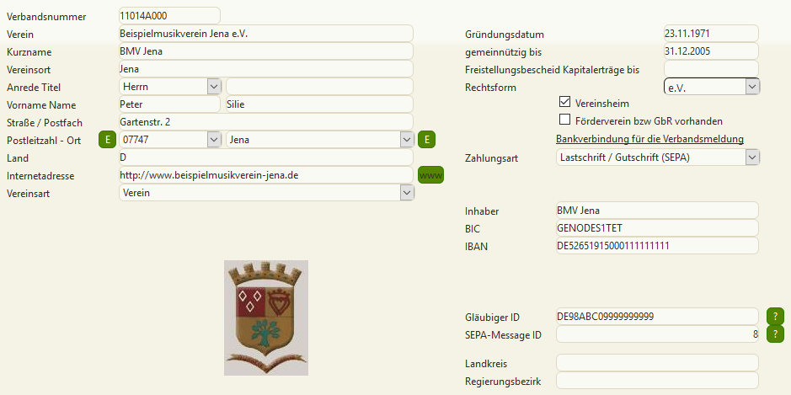Click the Verein name field
The height and width of the screenshot is (395, 791).
click(x=266, y=34)
